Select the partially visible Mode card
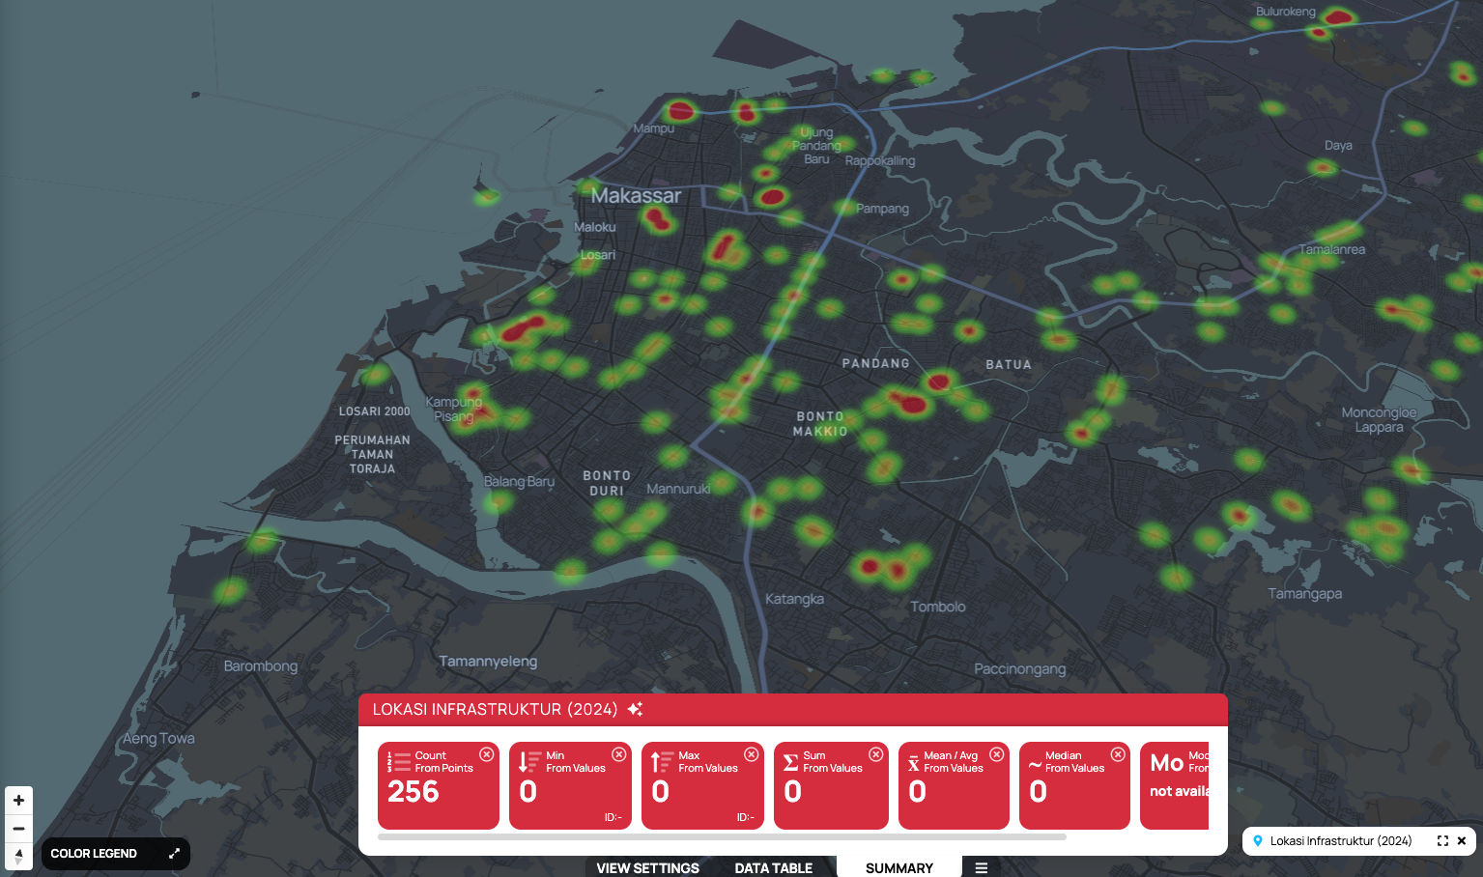This screenshot has width=1483, height=877. 1175,785
